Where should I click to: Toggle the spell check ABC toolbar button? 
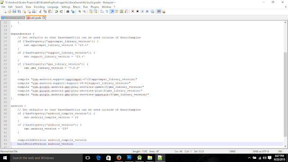tap(159, 12)
